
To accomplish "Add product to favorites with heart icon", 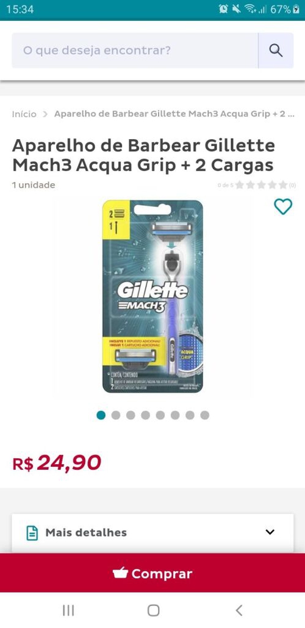I will tap(283, 206).
